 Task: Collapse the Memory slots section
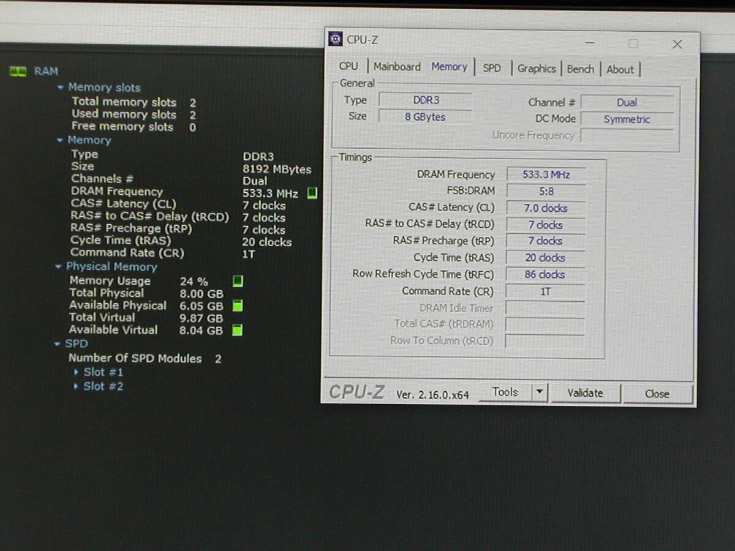(60, 88)
